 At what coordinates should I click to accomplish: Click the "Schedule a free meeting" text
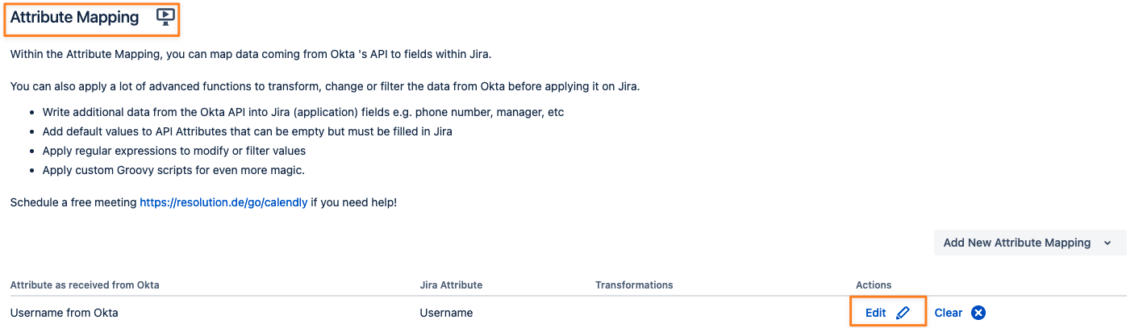coord(73,202)
